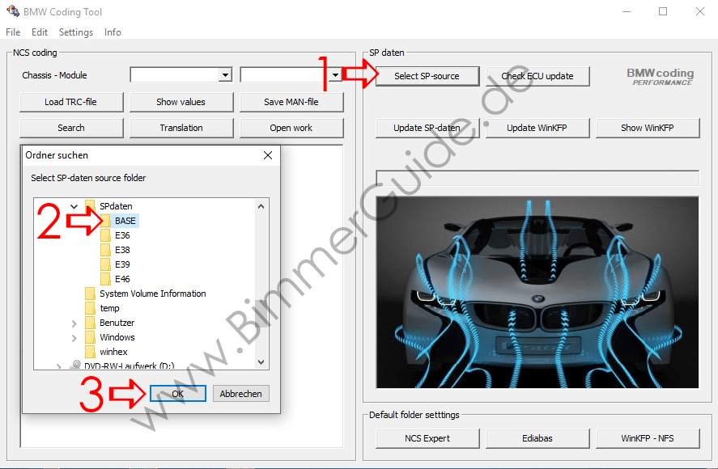Open the Chassis dropdown list
The width and height of the screenshot is (718, 469).
coord(225,75)
